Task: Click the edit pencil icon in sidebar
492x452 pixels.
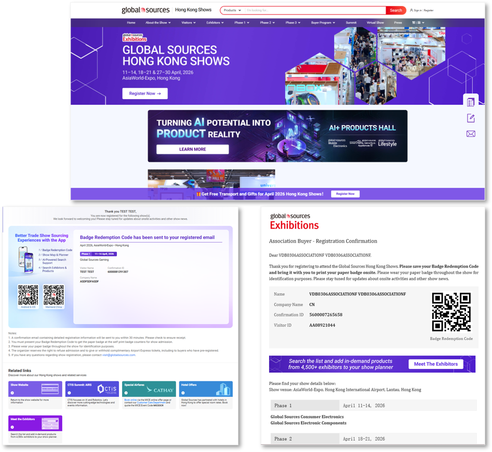Action: (x=471, y=118)
